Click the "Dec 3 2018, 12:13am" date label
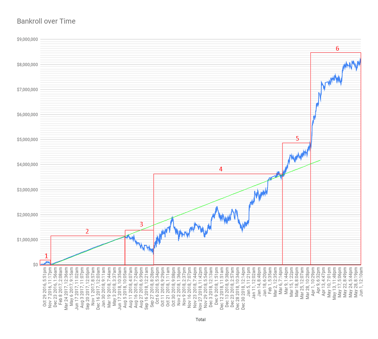The image size is (378, 339). (x=211, y=287)
